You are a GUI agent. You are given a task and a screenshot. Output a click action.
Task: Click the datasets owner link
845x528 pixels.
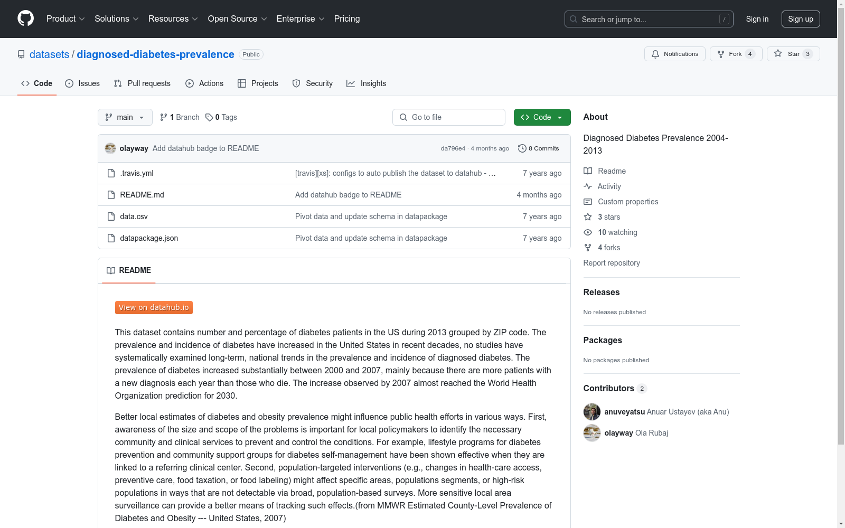click(x=49, y=54)
